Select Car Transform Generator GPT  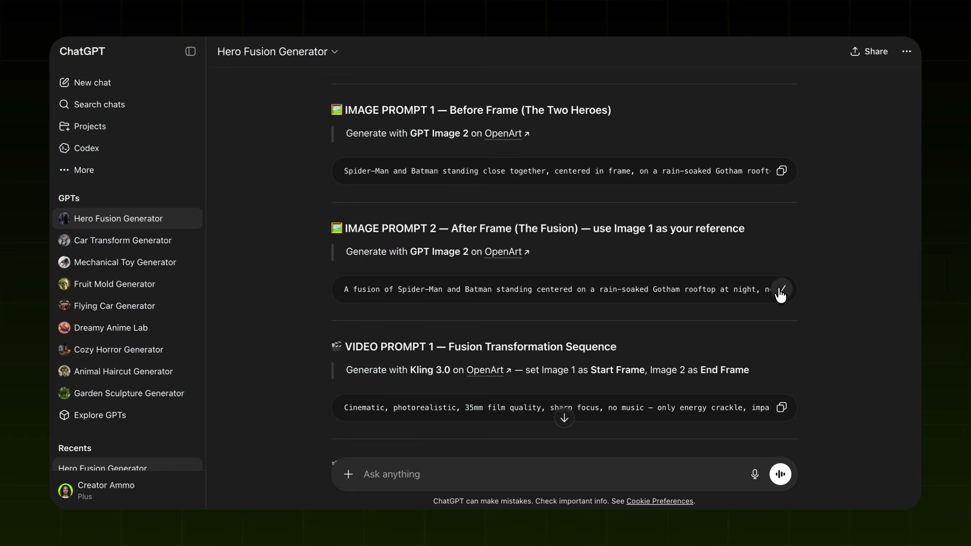tap(127, 240)
